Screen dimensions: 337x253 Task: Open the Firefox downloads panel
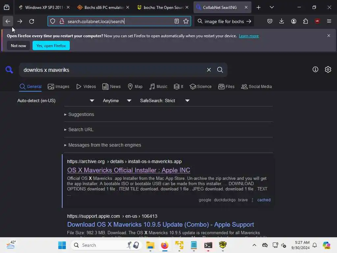point(282,21)
